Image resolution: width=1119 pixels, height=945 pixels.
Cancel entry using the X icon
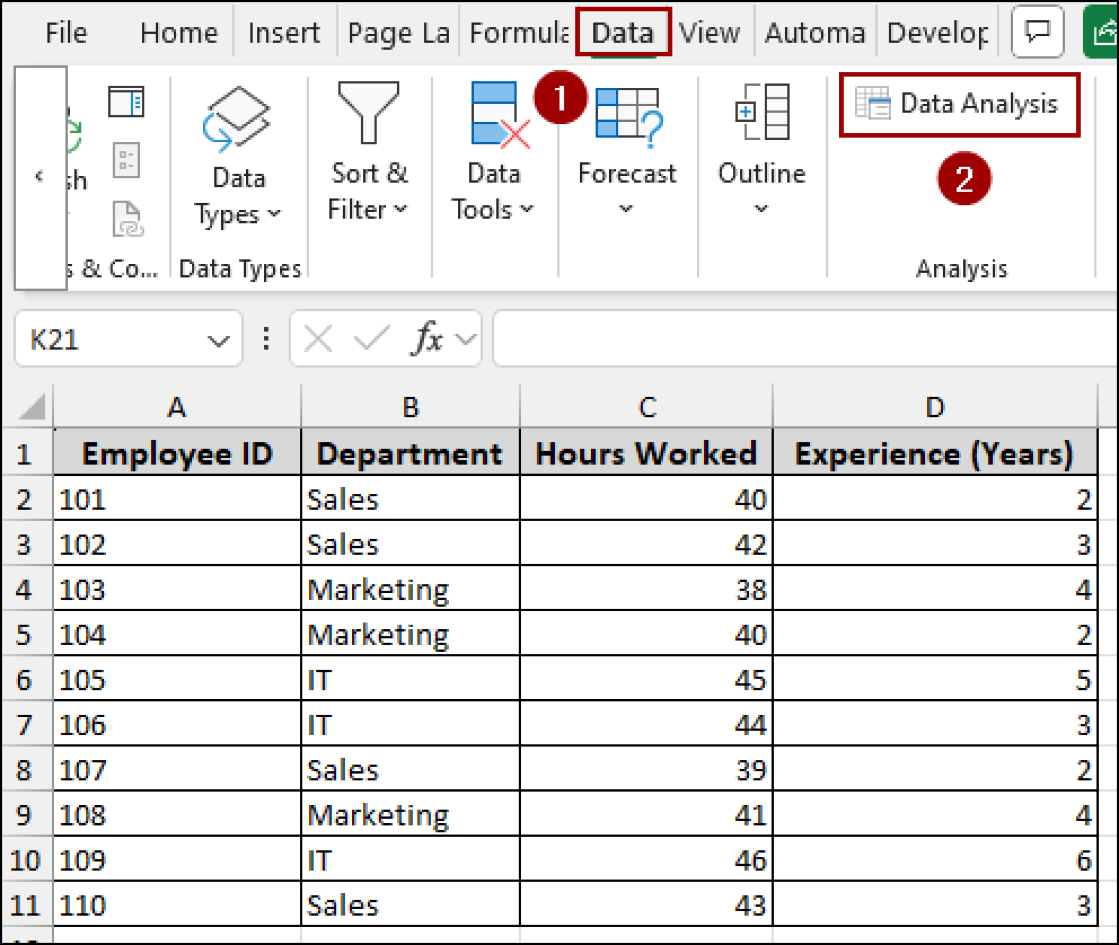(317, 339)
